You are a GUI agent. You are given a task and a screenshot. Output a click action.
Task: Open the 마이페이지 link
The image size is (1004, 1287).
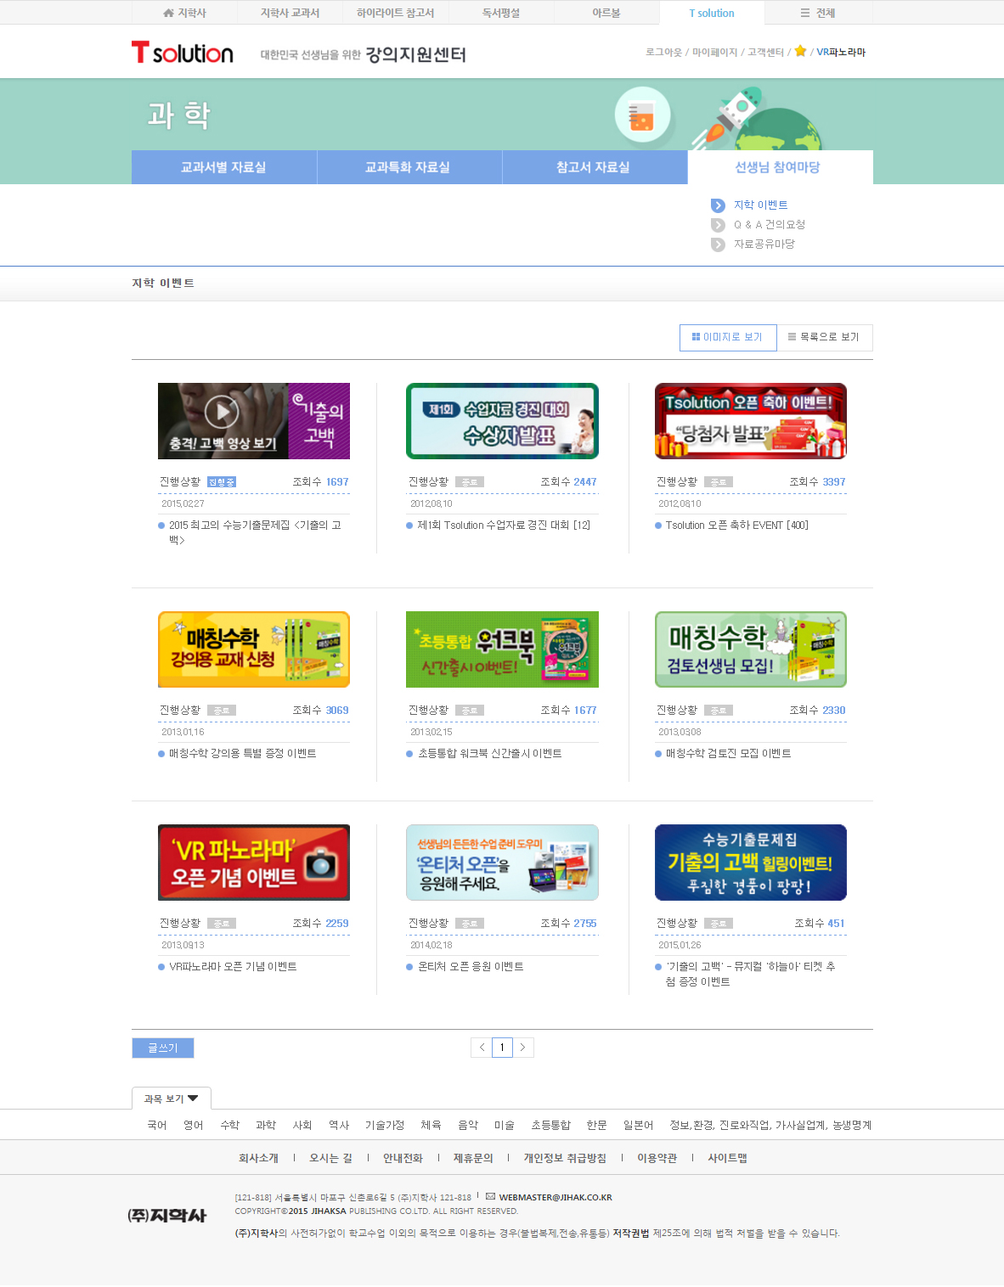tap(714, 53)
